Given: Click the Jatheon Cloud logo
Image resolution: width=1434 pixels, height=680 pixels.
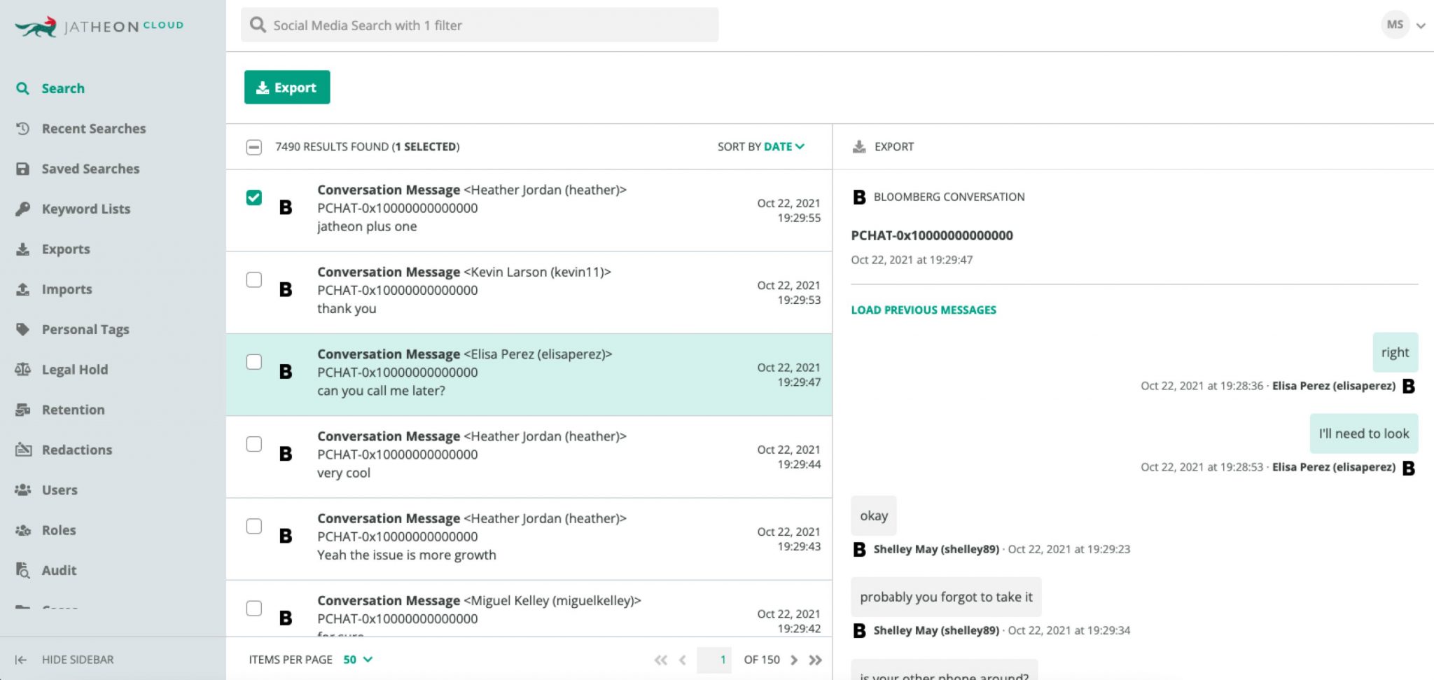Looking at the screenshot, I should 99,27.
